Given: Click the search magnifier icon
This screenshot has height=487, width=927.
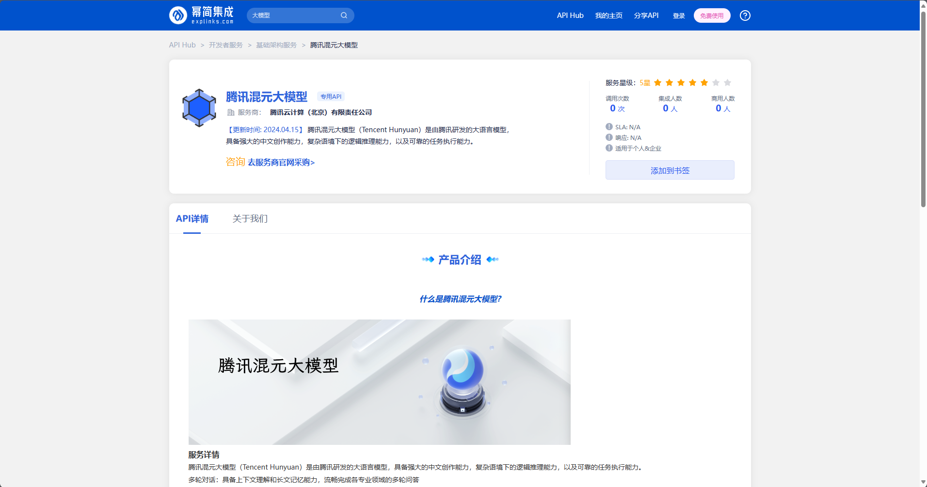Looking at the screenshot, I should pos(344,15).
